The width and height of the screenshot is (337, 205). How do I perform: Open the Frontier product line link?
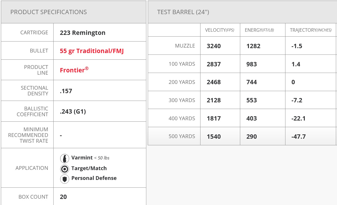(74, 70)
